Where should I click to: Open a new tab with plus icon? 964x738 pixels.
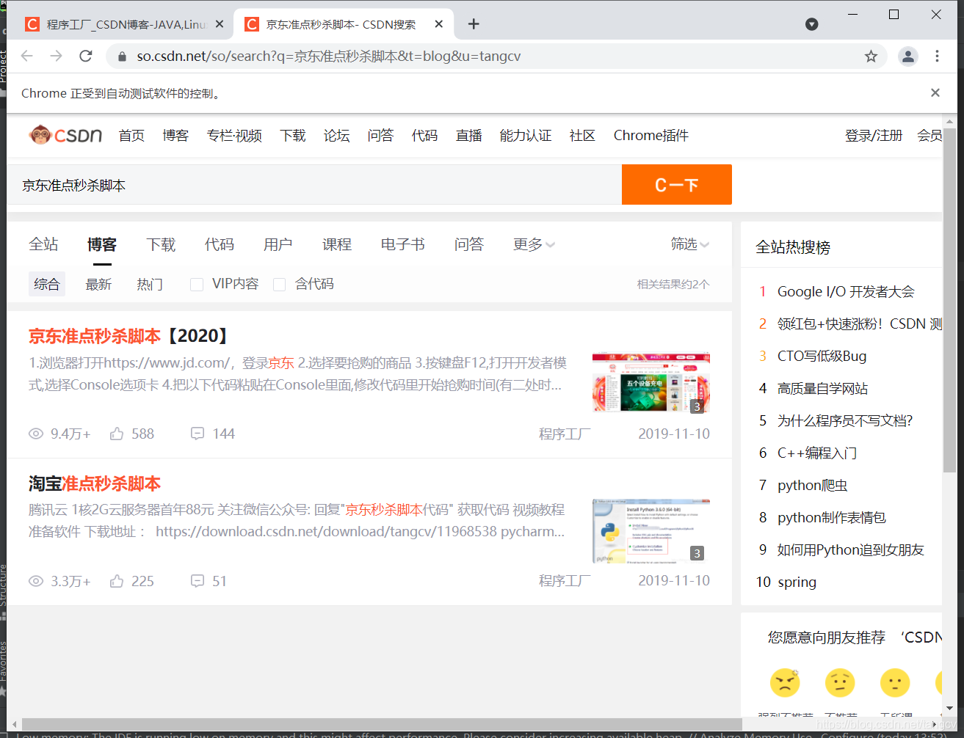click(474, 24)
